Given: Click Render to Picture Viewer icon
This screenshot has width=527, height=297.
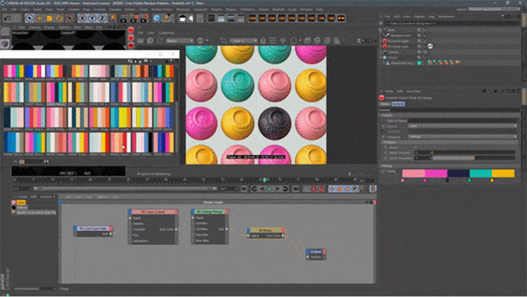Looking at the screenshot, I should [x=135, y=18].
